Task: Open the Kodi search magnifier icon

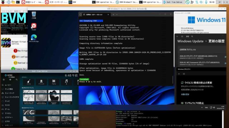Action: (x=17, y=80)
